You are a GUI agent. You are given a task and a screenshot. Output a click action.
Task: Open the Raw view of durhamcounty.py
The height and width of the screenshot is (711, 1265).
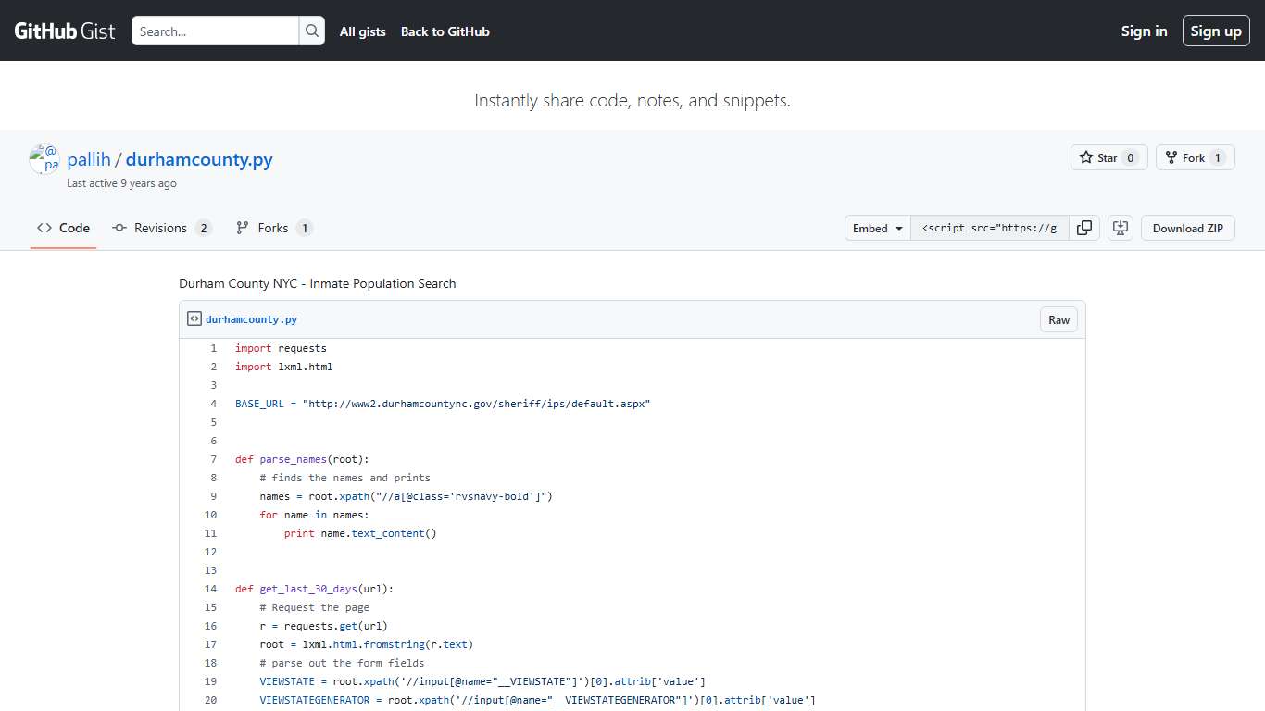tap(1058, 319)
